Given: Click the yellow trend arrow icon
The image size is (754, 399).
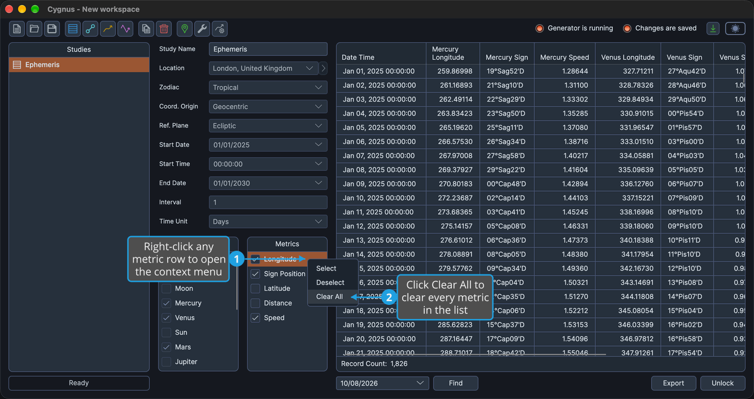Looking at the screenshot, I should click(x=108, y=29).
